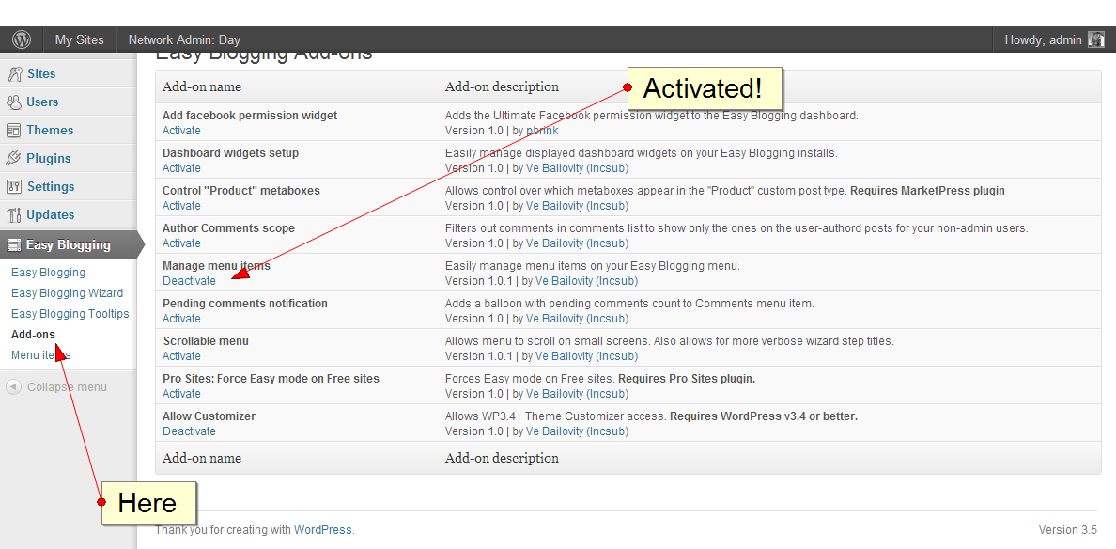This screenshot has width=1116, height=549.
Task: Open Ve Bailovity link in Dashboard widgets row
Action: 577,168
